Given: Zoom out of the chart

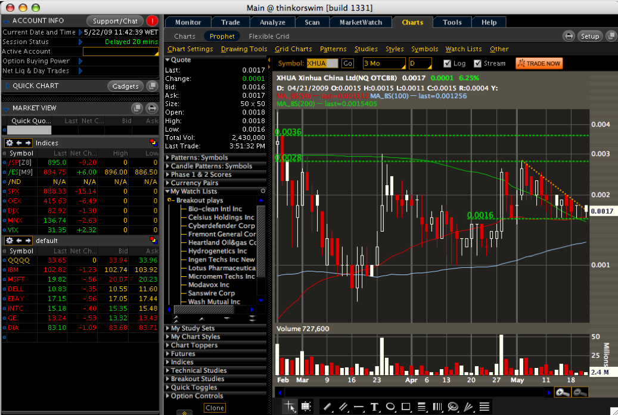Looking at the screenshot, I should [580, 392].
